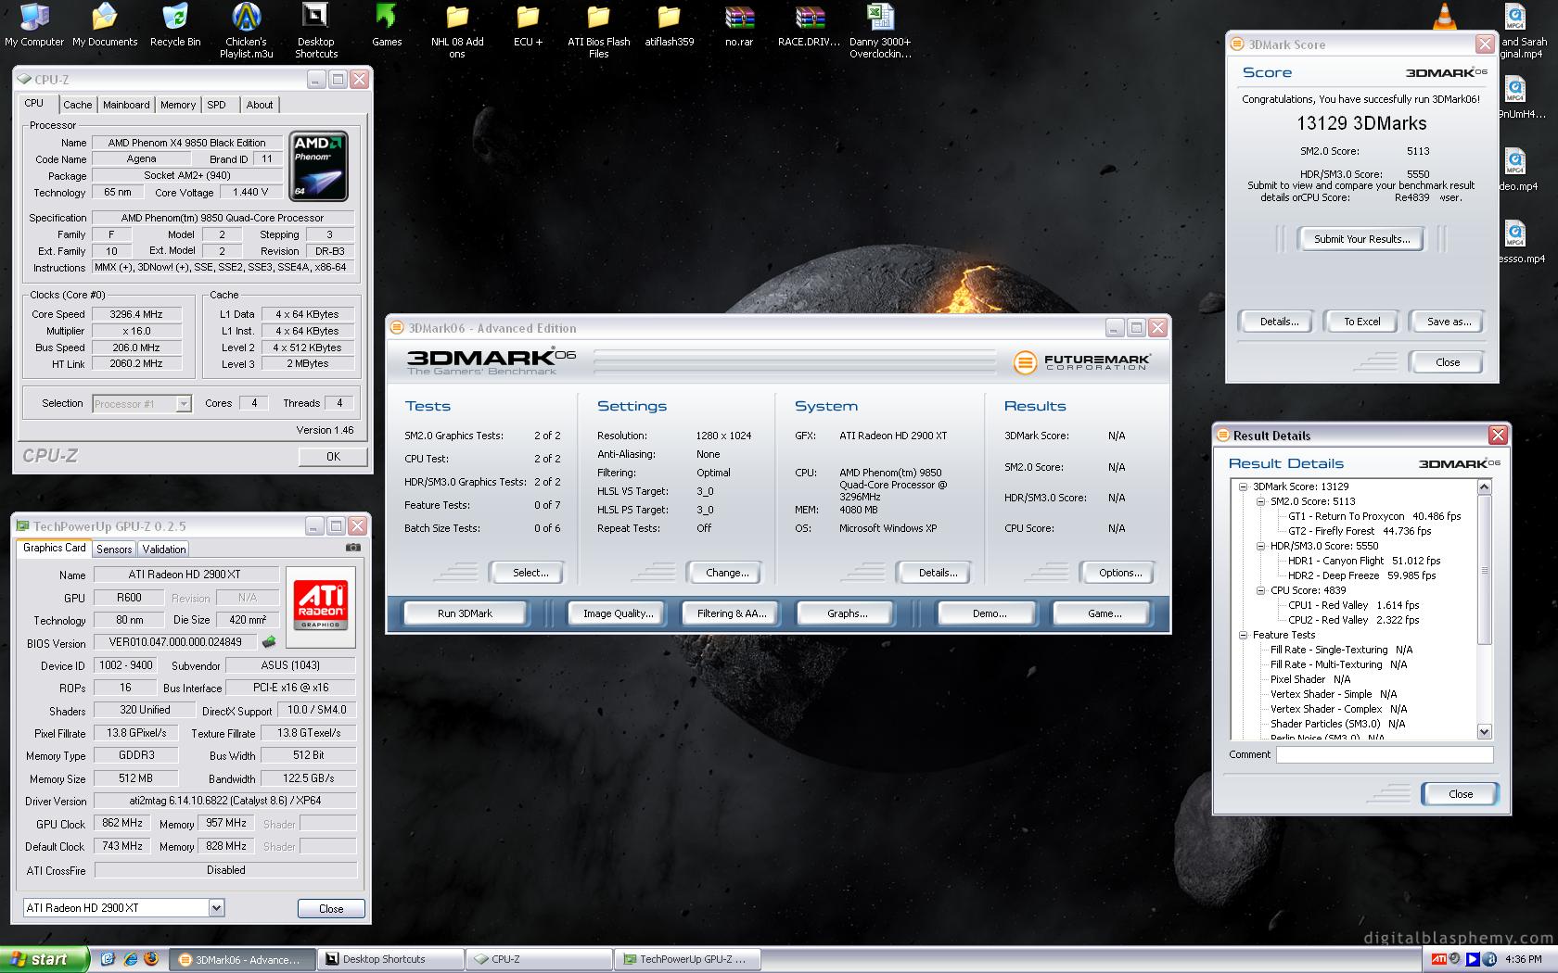This screenshot has width=1558, height=973.
Task: Collapse HDR/SM3.0 Score: 5550 node
Action: (x=1260, y=546)
